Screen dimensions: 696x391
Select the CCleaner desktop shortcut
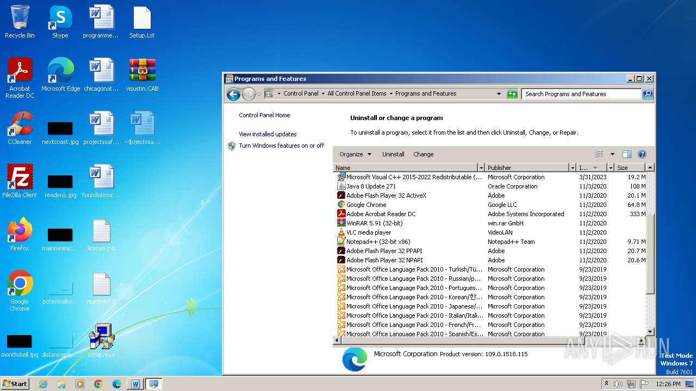pos(20,128)
